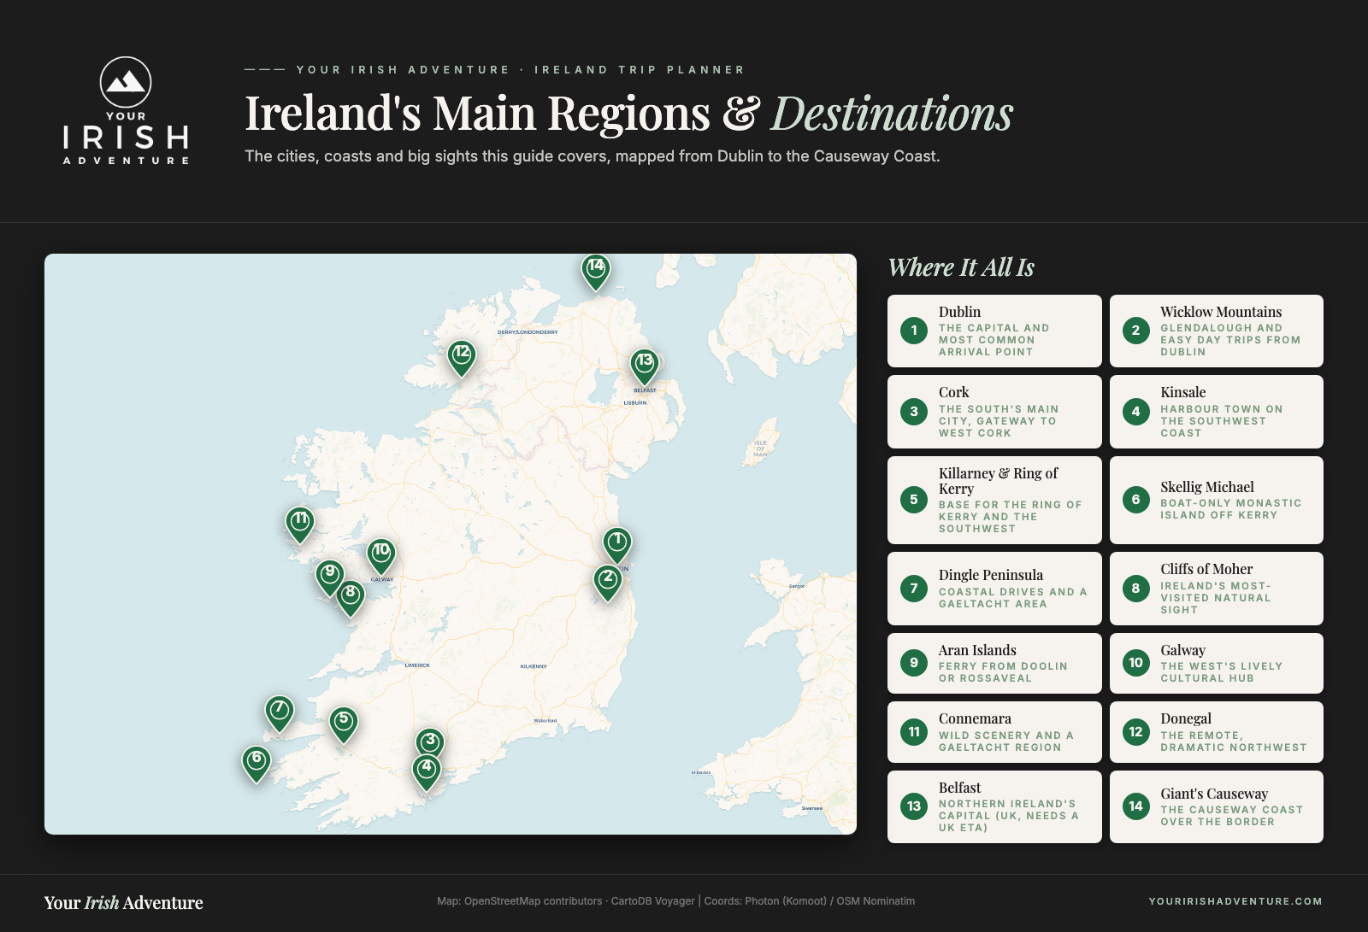
Task: Open the Belfast legend card title
Action: [959, 788]
